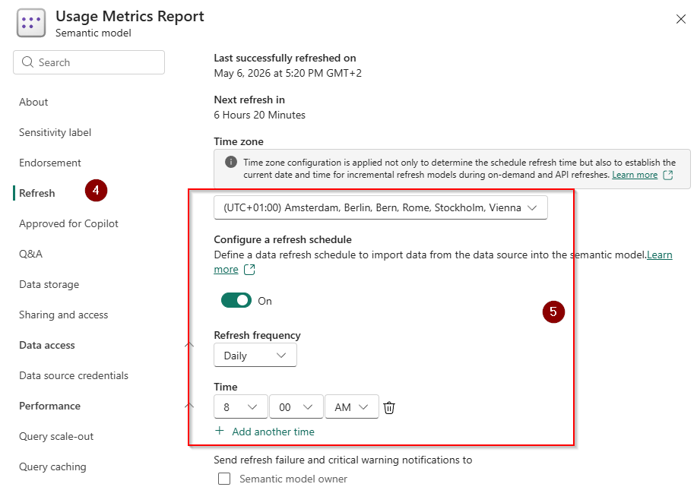Image resolution: width=697 pixels, height=487 pixels.
Task: Close the settings pane with the X
Action: (x=680, y=19)
